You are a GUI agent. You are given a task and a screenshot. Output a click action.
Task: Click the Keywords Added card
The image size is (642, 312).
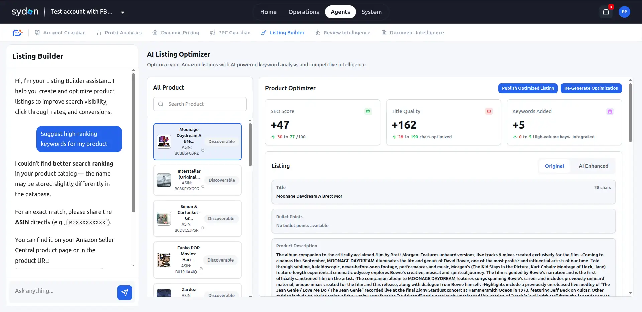pyautogui.click(x=564, y=122)
